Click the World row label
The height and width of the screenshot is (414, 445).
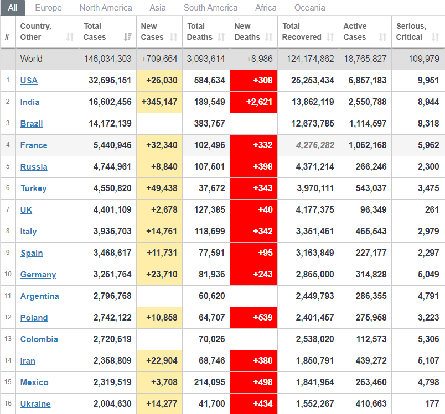[31, 59]
